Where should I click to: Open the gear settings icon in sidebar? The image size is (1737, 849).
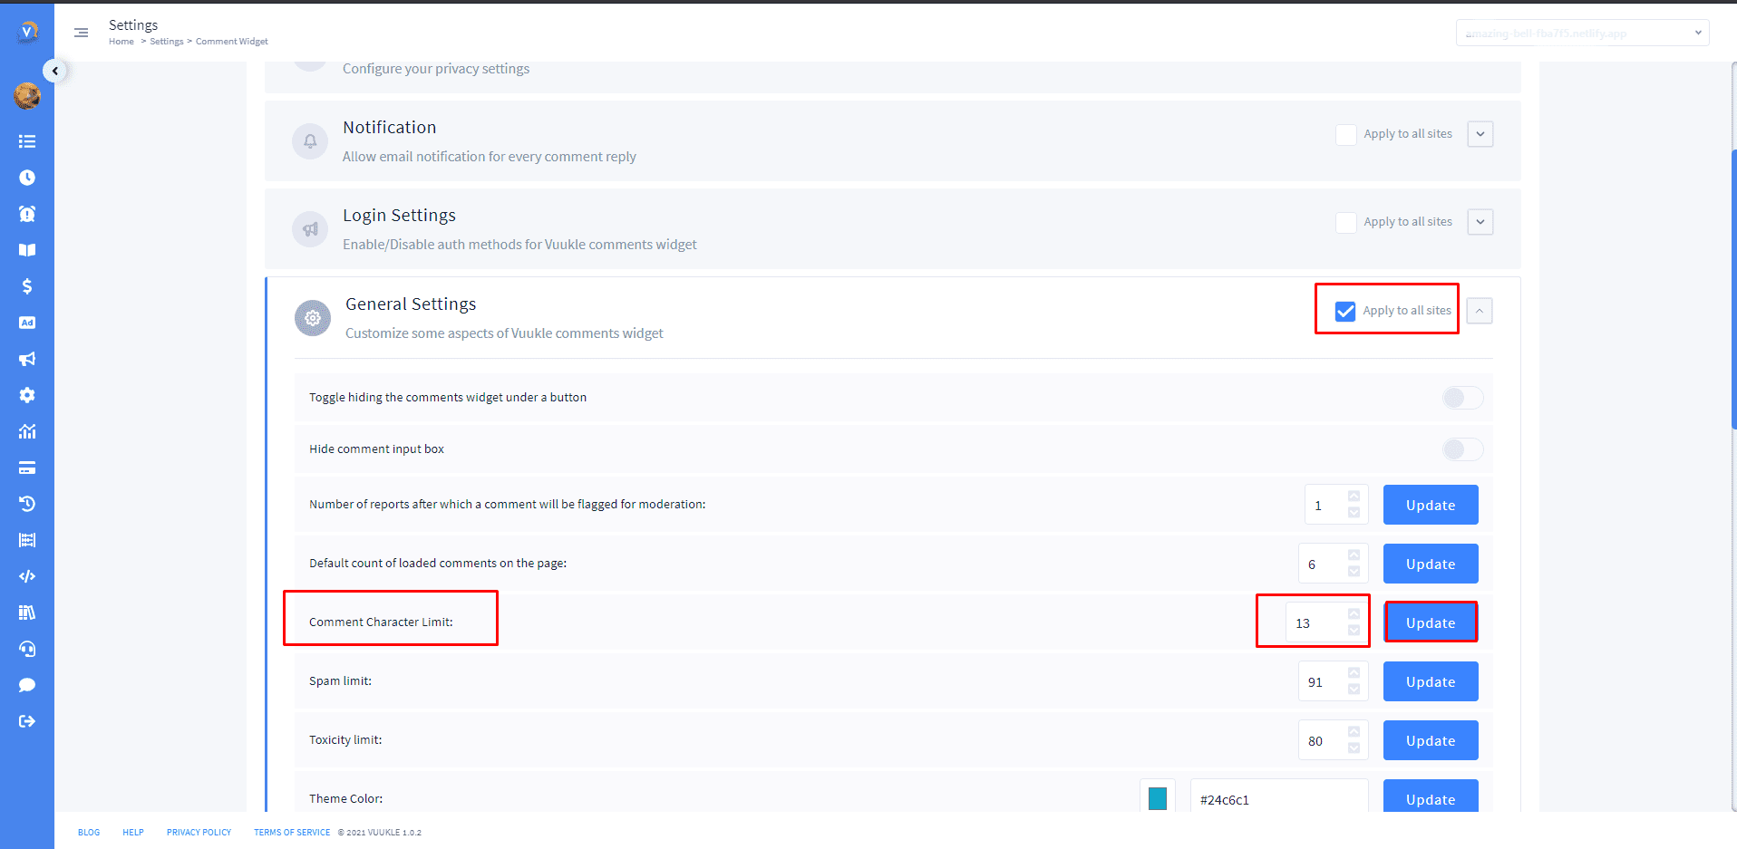click(x=27, y=395)
